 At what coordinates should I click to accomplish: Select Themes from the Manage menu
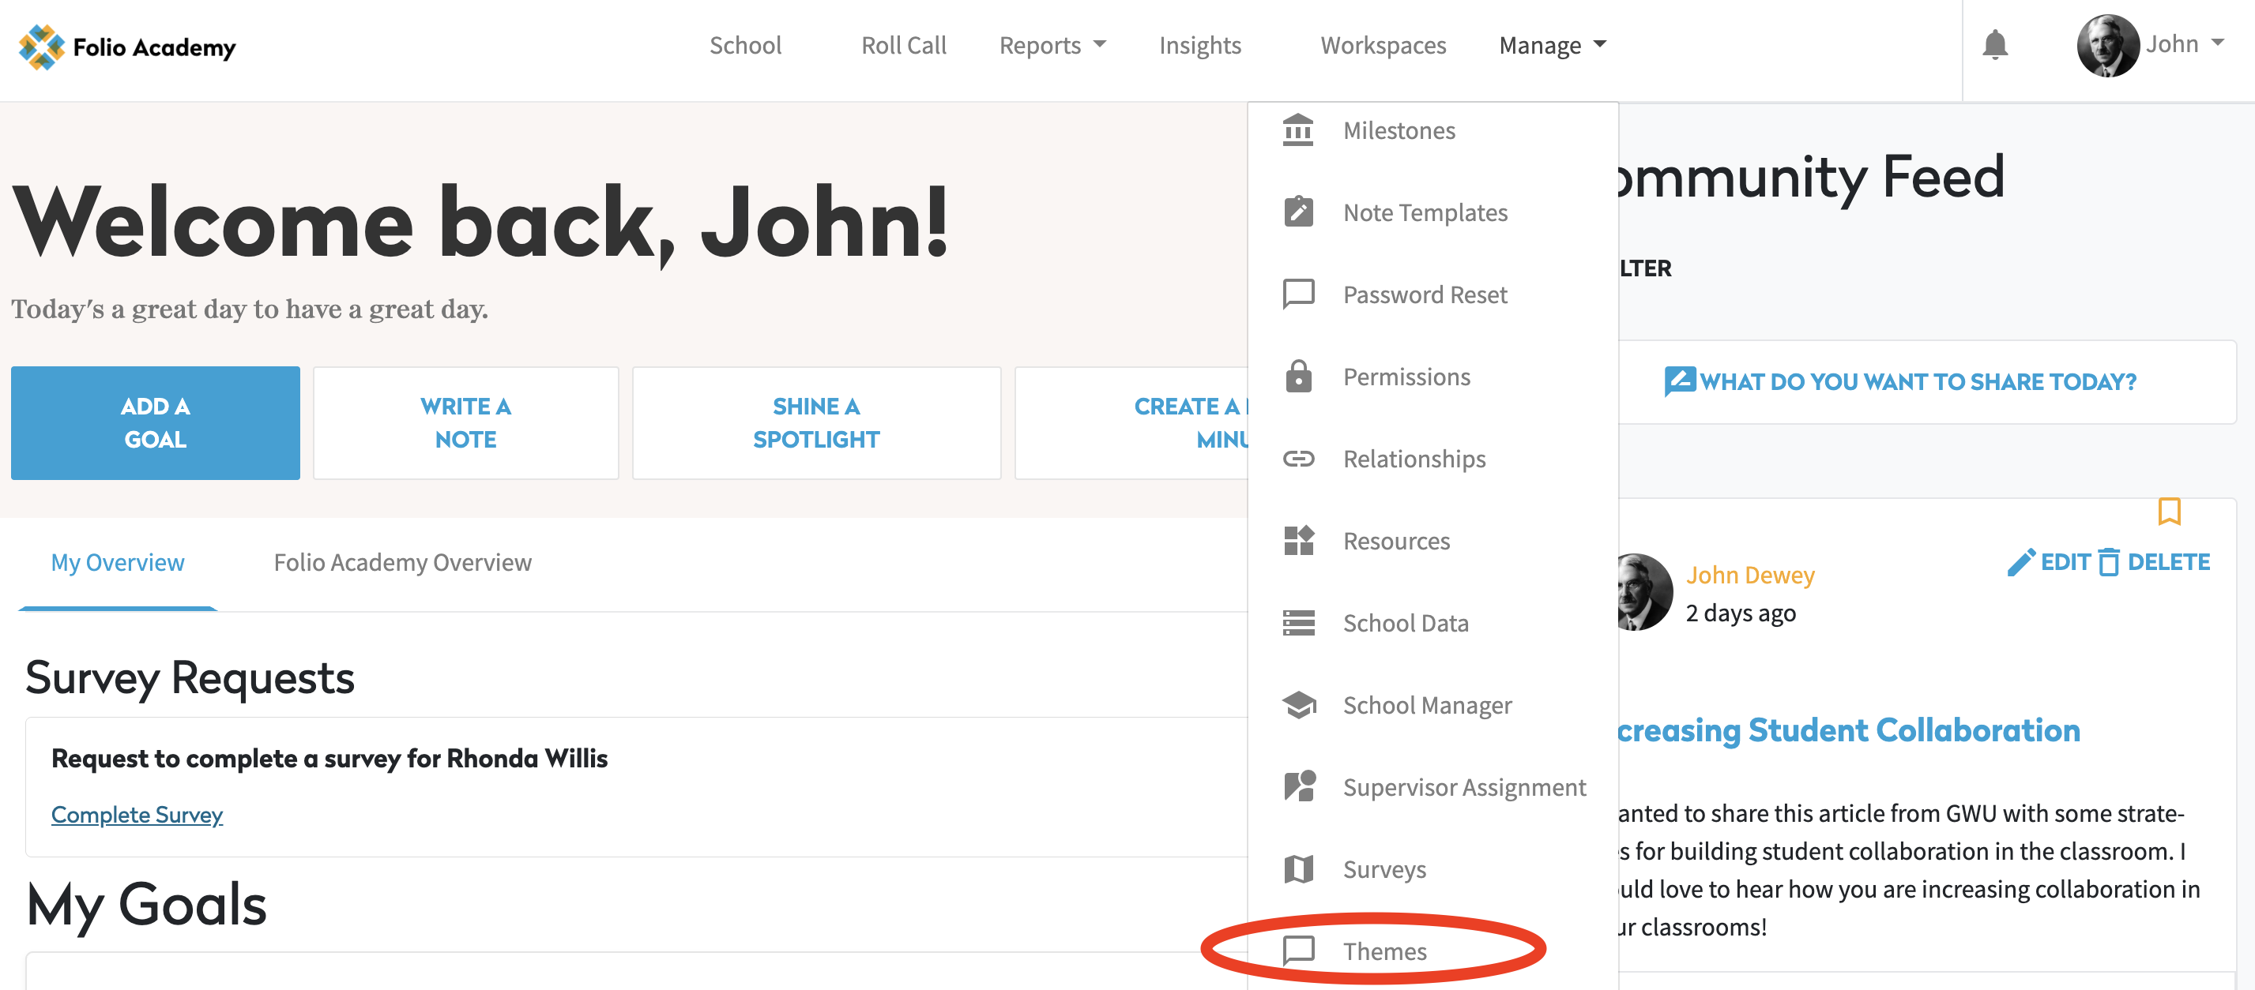point(1384,951)
